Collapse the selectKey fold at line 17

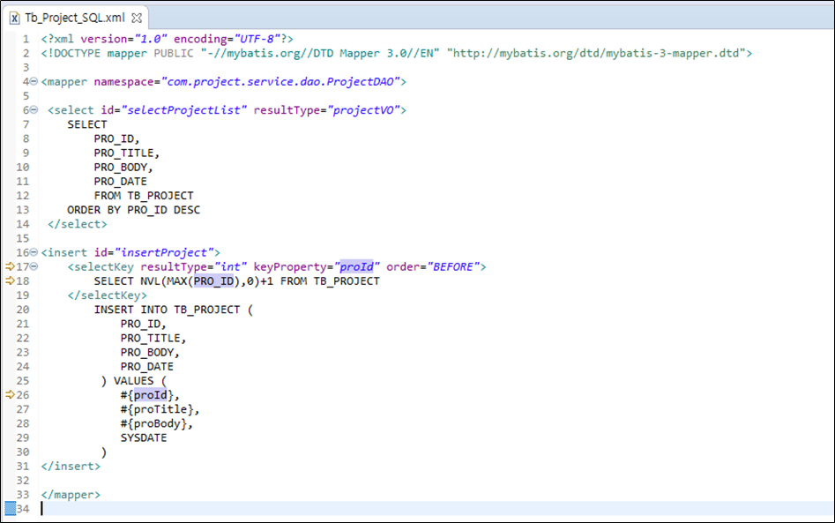click(x=34, y=266)
